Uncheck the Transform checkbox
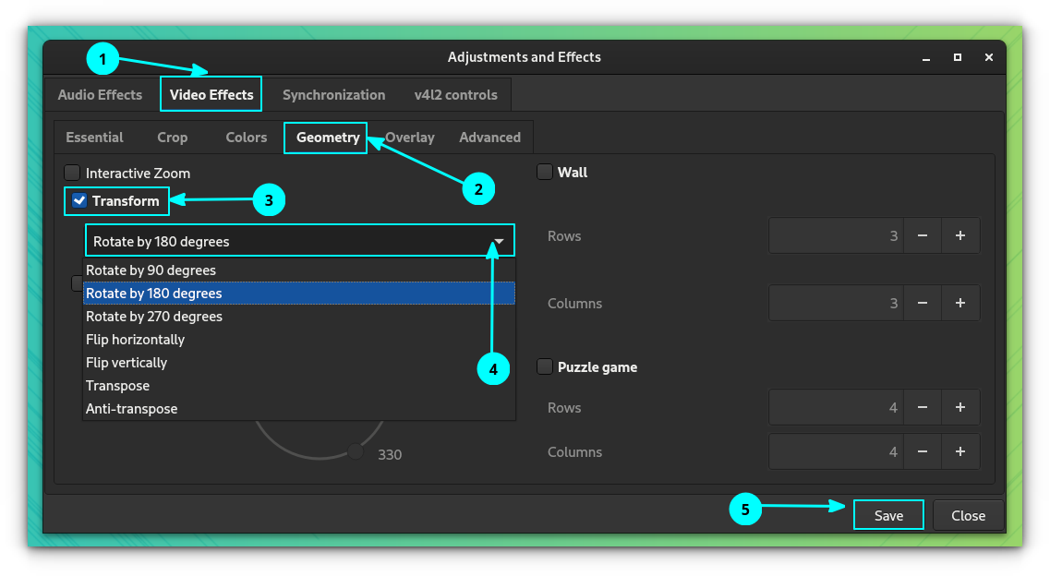Image resolution: width=1050 pixels, height=576 pixels. coord(79,200)
